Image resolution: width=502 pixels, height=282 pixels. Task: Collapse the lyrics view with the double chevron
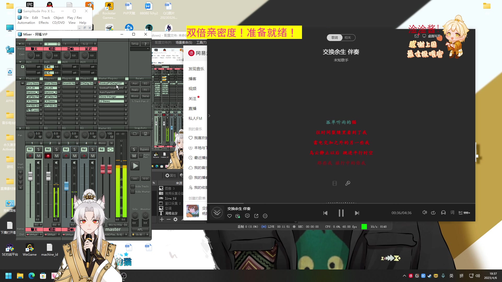click(x=217, y=213)
